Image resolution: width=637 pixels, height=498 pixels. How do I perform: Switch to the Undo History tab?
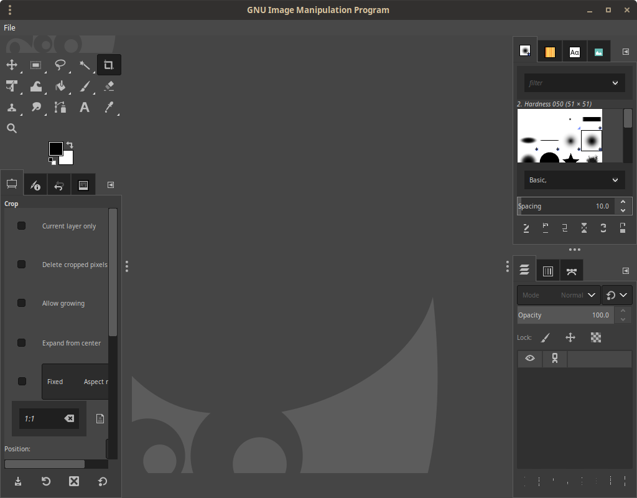coord(59,186)
